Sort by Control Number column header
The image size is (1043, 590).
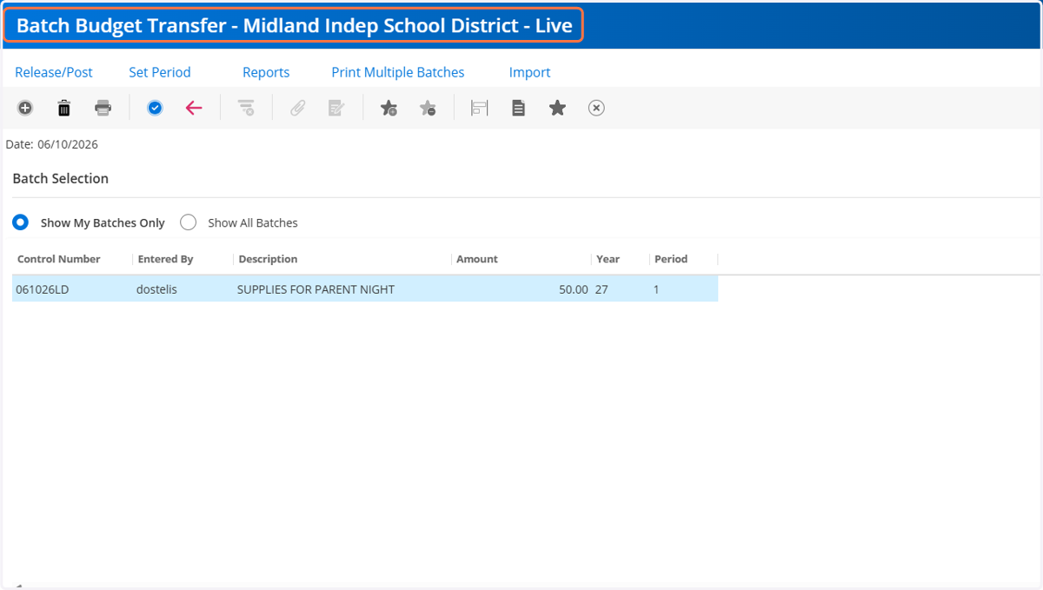pos(59,259)
